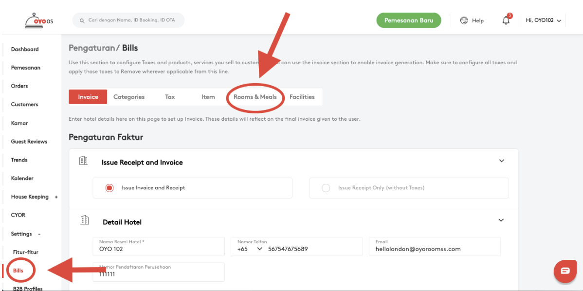
Task: Click the Email input field
Action: tap(435, 246)
